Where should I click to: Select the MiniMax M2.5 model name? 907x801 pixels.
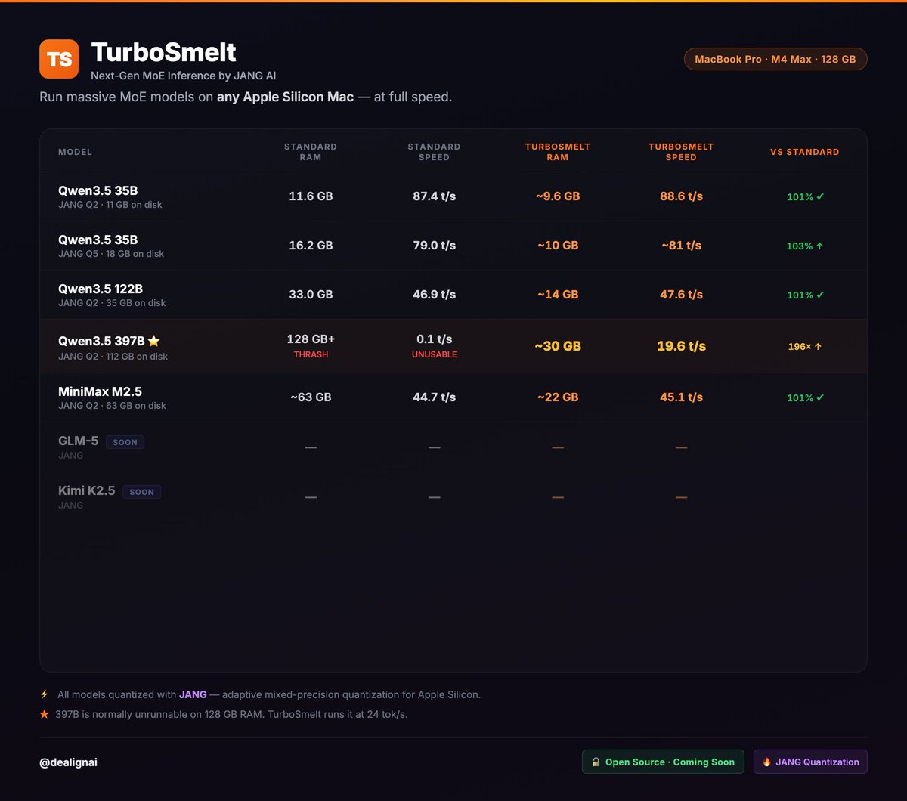[x=100, y=391]
